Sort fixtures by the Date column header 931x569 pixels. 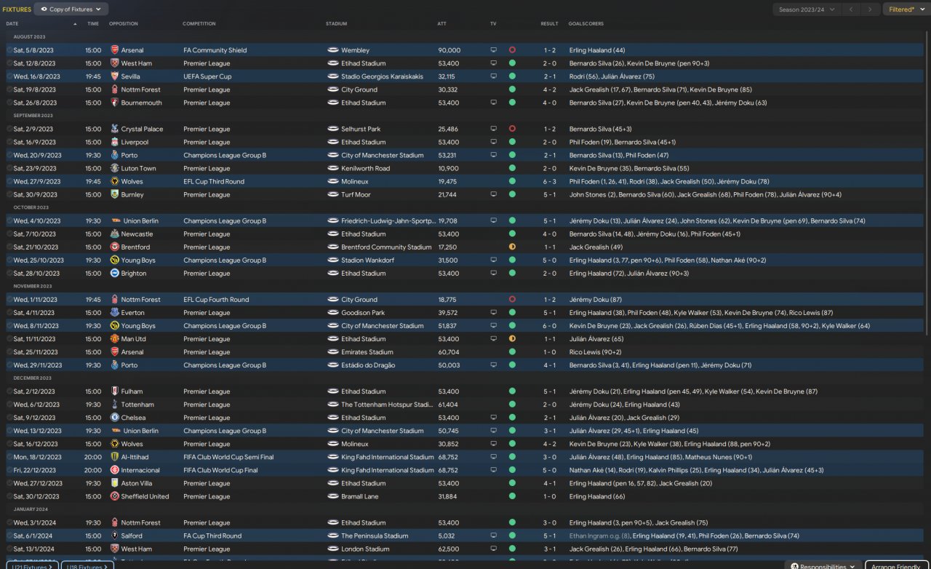point(12,24)
